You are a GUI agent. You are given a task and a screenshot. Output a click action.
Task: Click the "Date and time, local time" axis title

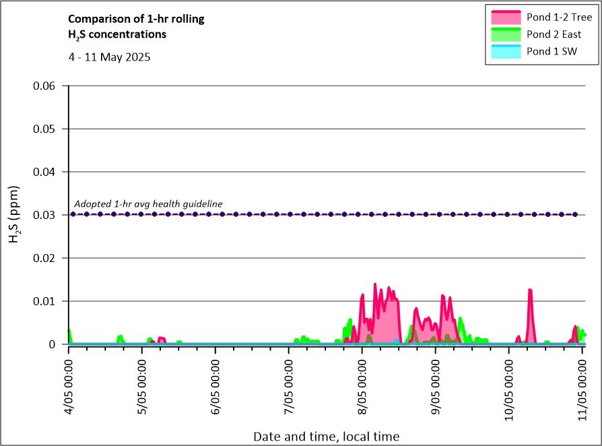coord(326,437)
